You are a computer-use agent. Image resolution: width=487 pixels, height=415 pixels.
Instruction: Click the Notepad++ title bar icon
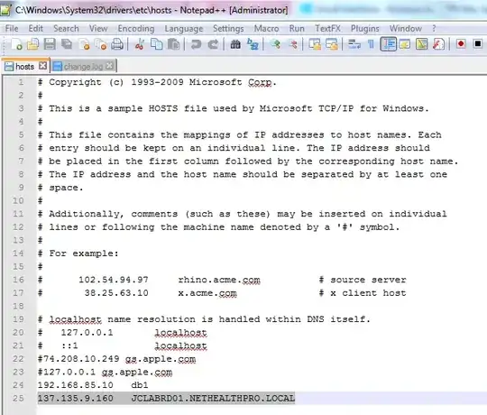(x=5, y=10)
